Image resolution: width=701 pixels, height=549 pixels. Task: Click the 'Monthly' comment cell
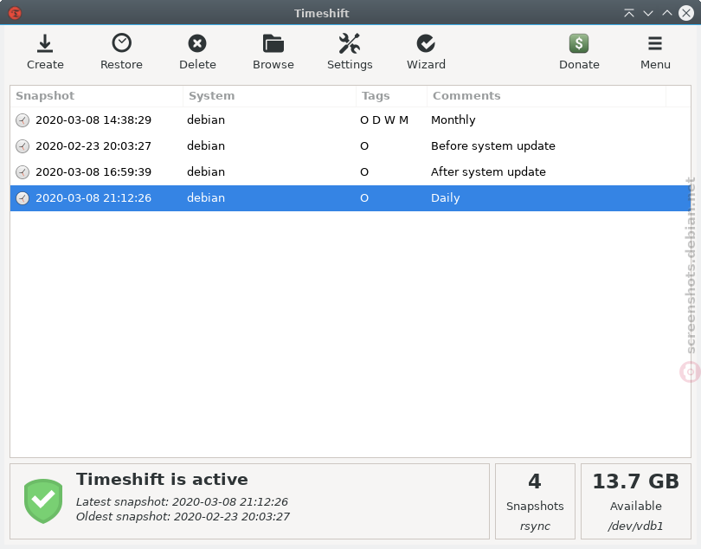(453, 119)
